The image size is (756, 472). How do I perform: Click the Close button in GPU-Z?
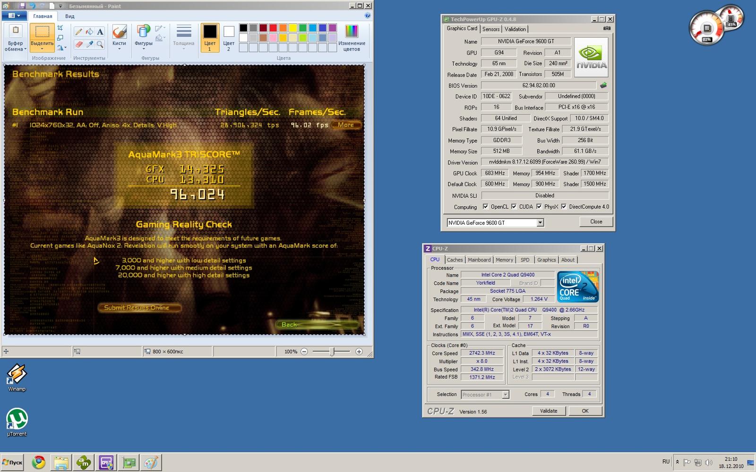click(596, 222)
